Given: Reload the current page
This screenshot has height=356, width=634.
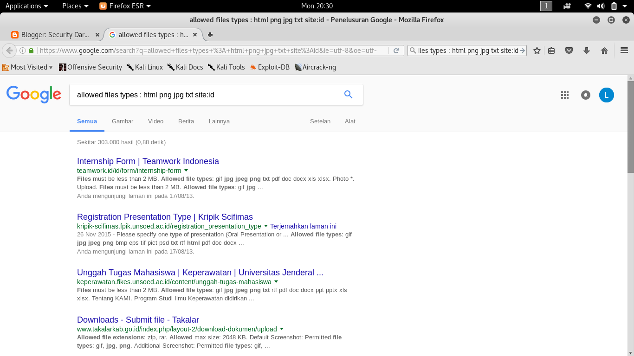Looking at the screenshot, I should pos(395,50).
